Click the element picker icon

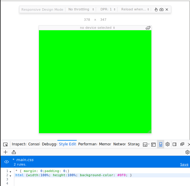[5, 144]
